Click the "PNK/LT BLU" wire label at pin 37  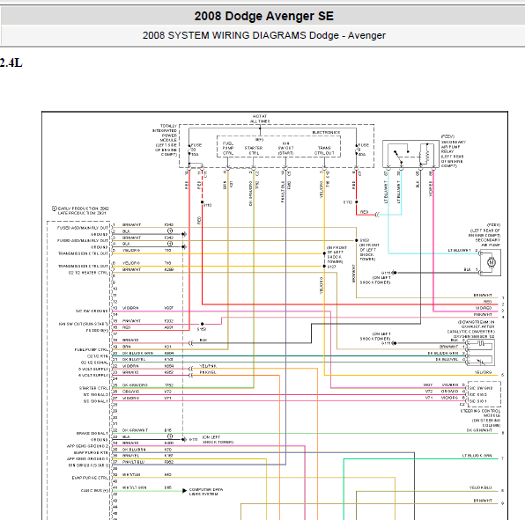coord(134,462)
